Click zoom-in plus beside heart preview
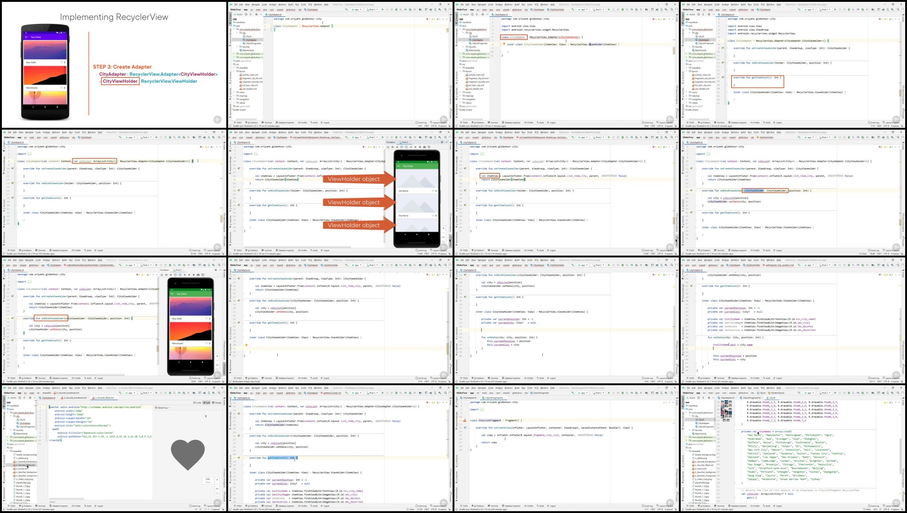 click(217, 479)
